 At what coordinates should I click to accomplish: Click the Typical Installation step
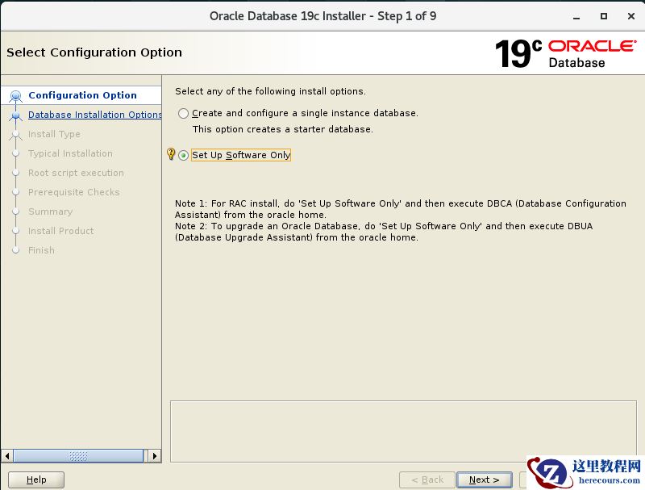(x=70, y=153)
